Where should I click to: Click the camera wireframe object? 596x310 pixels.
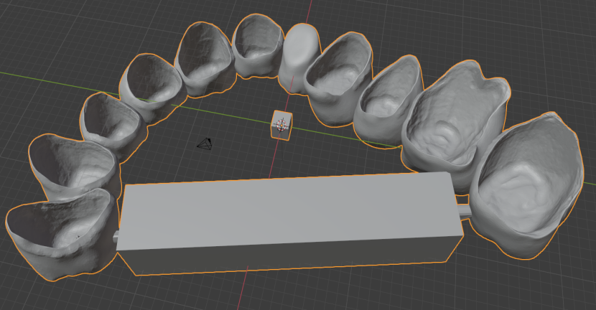pos(205,144)
